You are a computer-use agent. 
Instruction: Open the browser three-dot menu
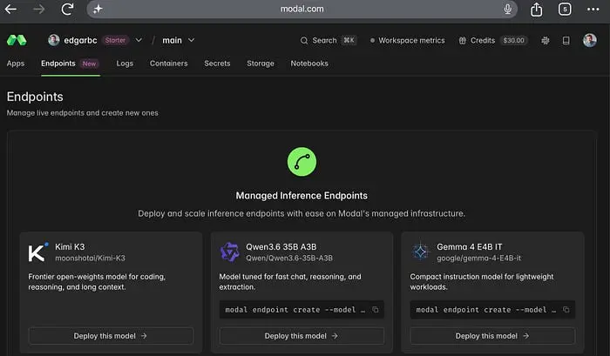pos(593,9)
